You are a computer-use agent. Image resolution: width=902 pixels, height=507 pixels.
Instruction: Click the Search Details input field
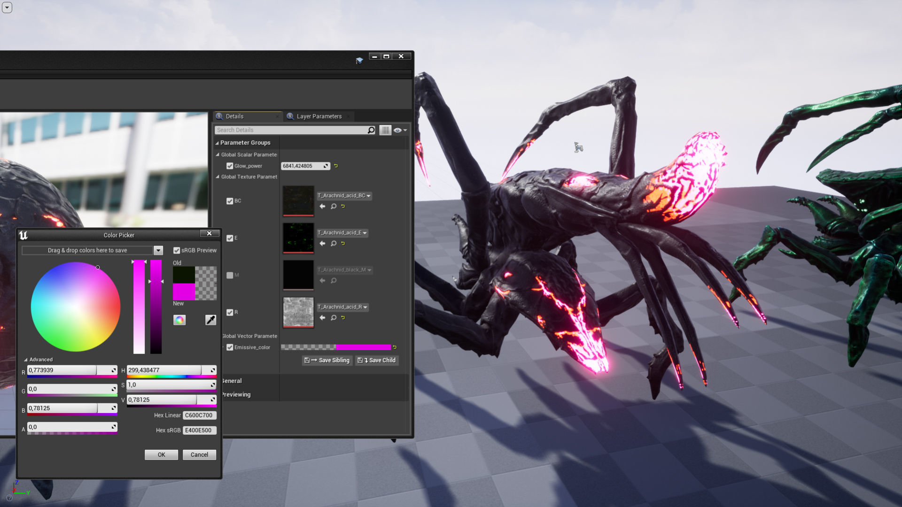pyautogui.click(x=291, y=130)
